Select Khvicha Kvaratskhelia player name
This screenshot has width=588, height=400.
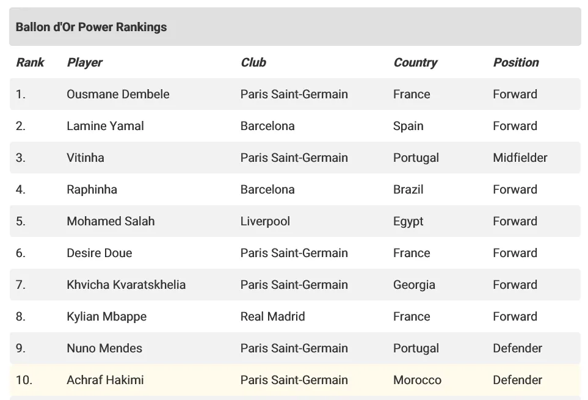(126, 285)
